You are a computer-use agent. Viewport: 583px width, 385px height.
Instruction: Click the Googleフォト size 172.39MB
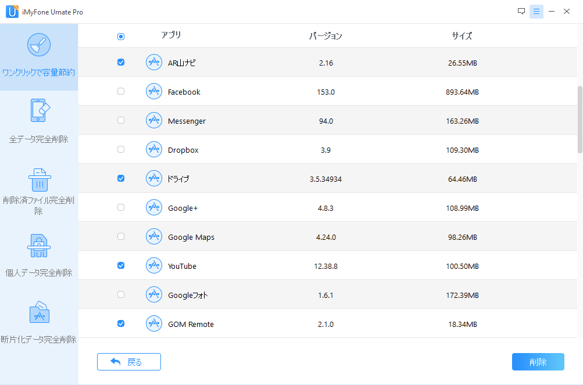[x=462, y=295]
